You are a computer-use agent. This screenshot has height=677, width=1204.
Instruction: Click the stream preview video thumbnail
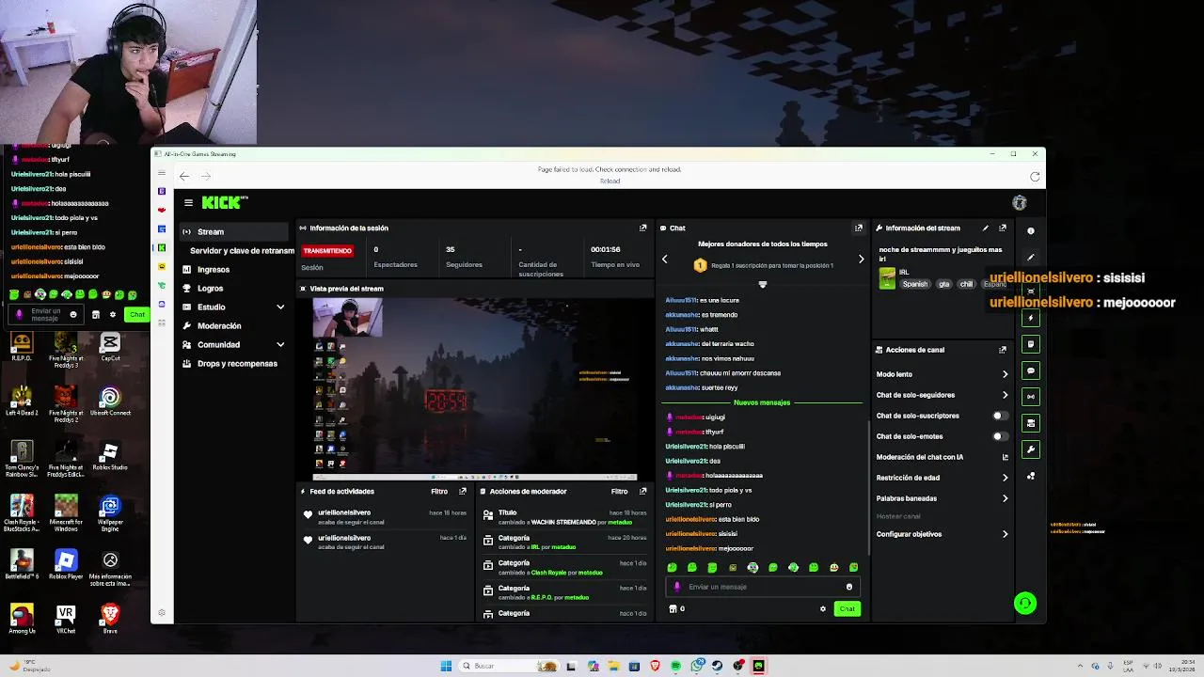[x=475, y=388]
